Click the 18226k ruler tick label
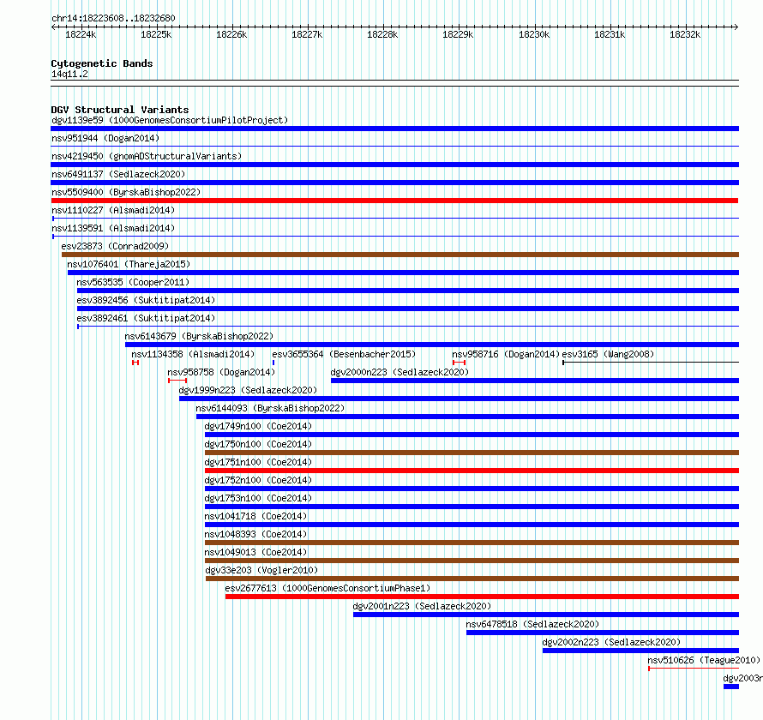 (231, 34)
